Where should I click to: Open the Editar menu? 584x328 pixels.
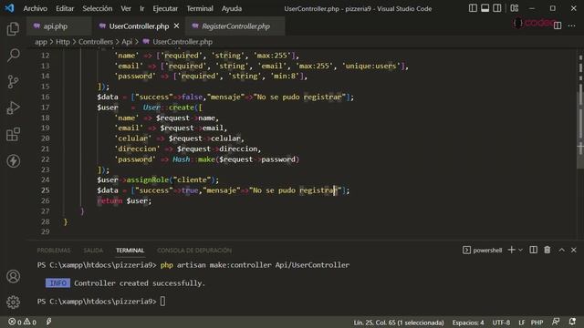65,8
